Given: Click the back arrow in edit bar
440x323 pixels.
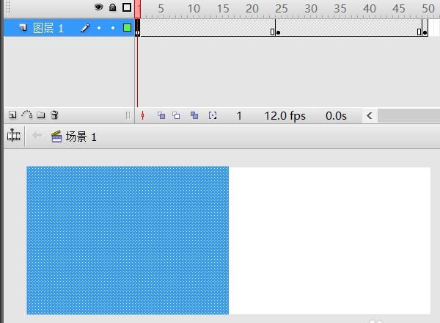Looking at the screenshot, I should 37,136.
